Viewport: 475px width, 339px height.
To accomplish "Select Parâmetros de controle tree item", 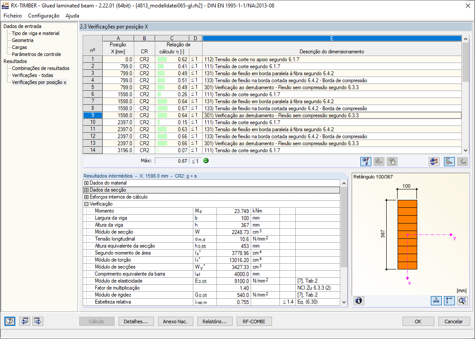I will pyautogui.click(x=36, y=54).
